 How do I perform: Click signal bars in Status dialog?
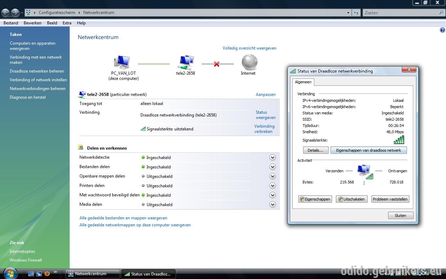point(399,139)
